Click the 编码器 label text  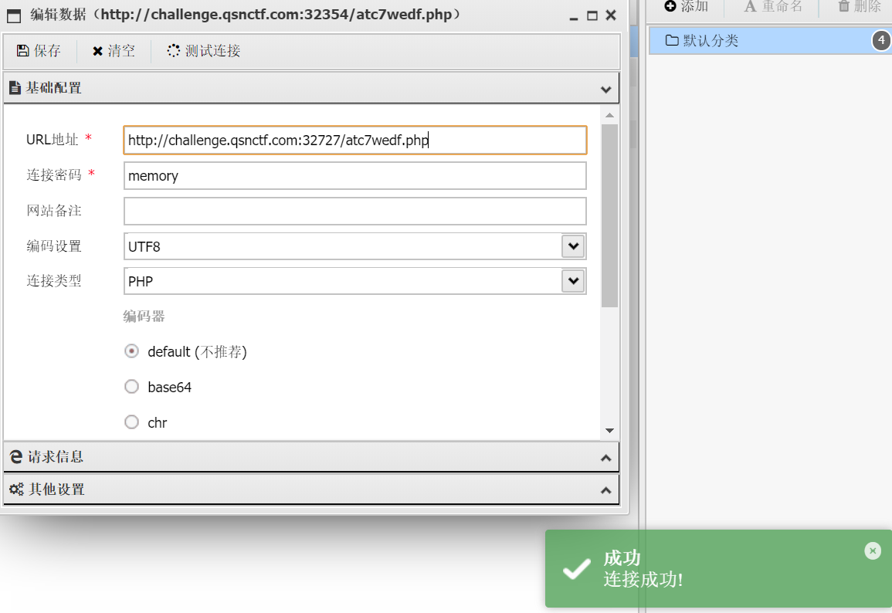tap(144, 317)
